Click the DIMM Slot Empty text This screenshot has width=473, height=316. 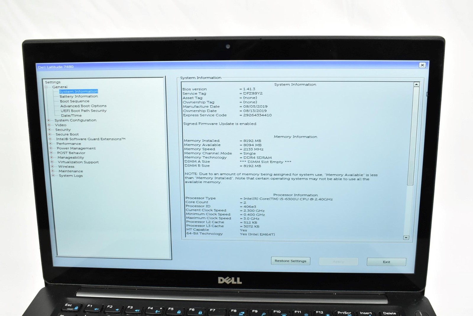coord(265,162)
